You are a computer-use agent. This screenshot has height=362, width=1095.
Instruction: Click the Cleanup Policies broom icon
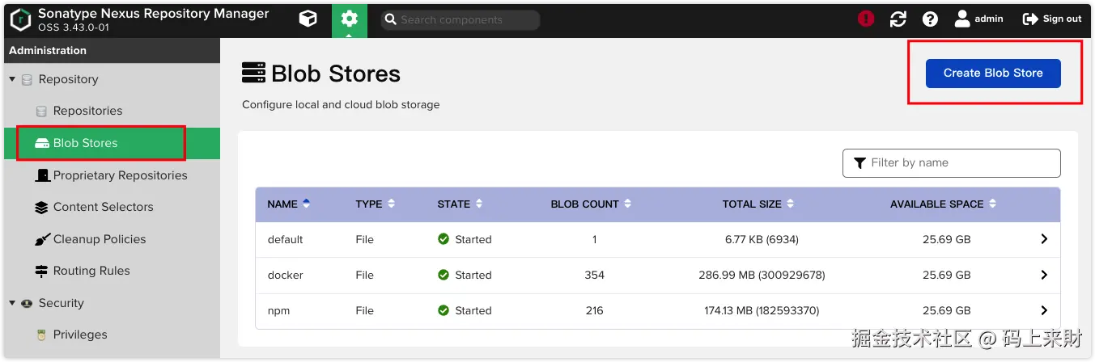[x=42, y=239]
